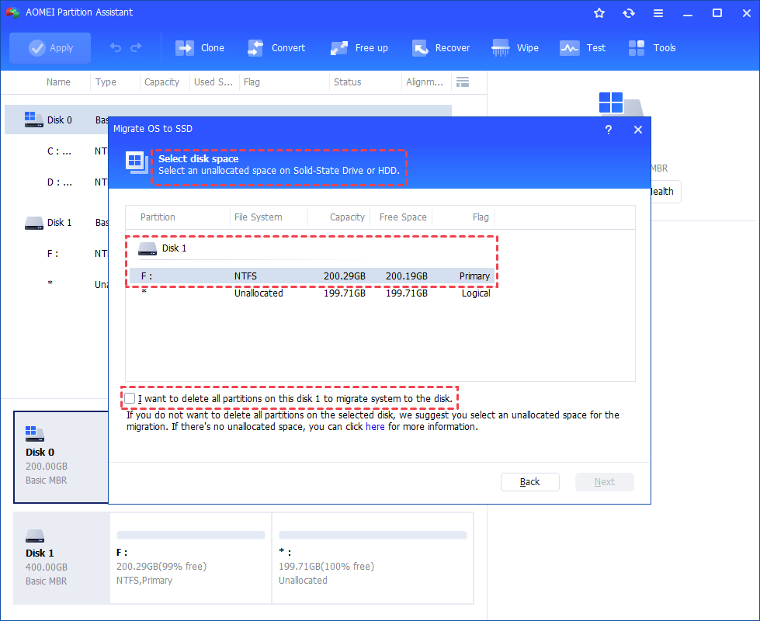Image resolution: width=760 pixels, height=621 pixels.
Task: Select the F: NTFS partition row in dialog
Action: tap(312, 276)
